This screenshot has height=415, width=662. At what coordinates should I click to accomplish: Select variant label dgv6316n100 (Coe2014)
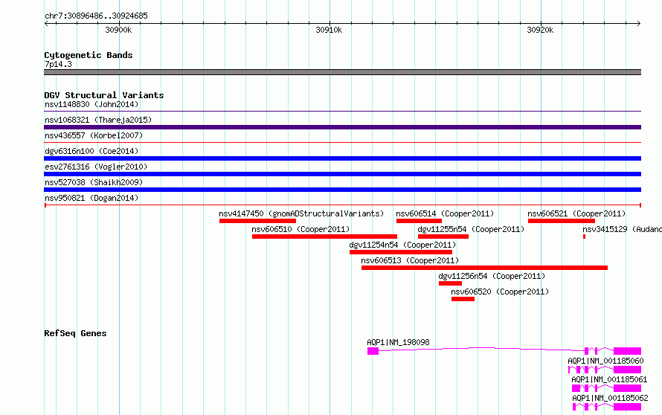[91, 151]
